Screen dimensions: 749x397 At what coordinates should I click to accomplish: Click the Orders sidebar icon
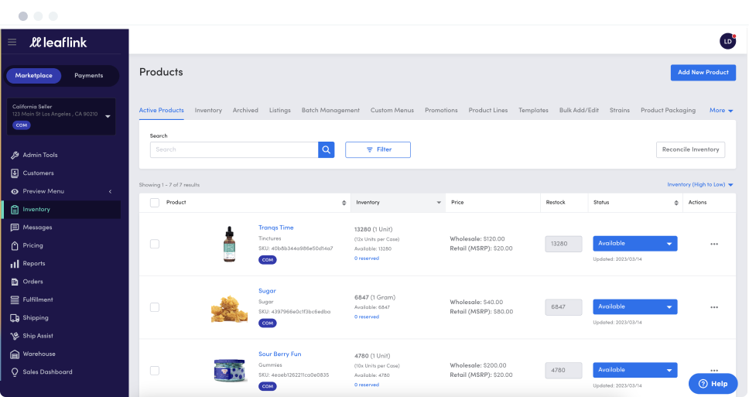[x=15, y=282]
